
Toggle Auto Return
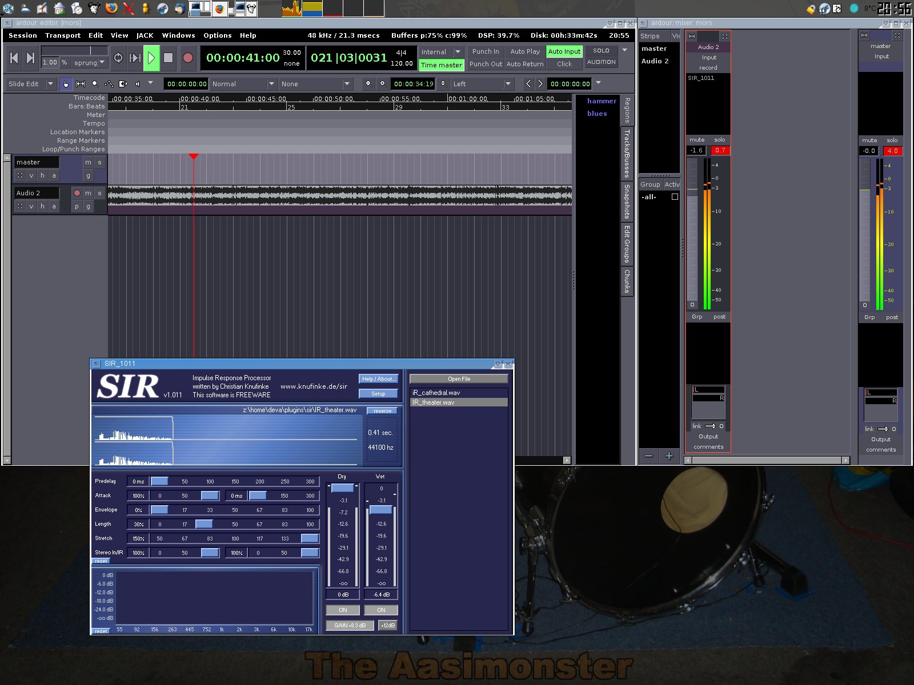(x=525, y=64)
